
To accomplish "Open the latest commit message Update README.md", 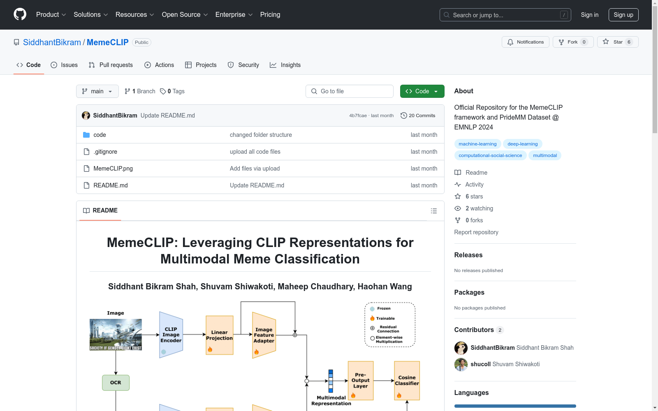I will (168, 115).
